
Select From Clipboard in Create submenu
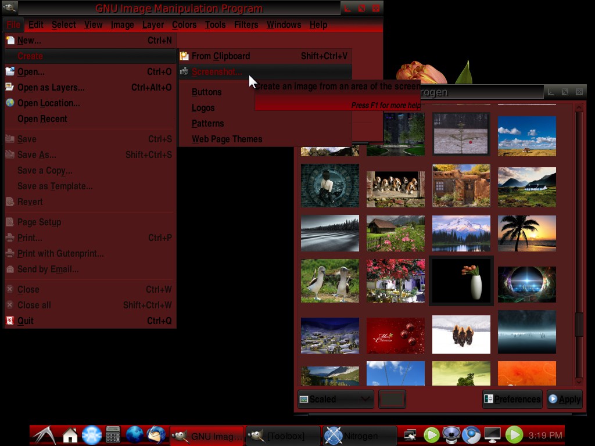(265, 56)
